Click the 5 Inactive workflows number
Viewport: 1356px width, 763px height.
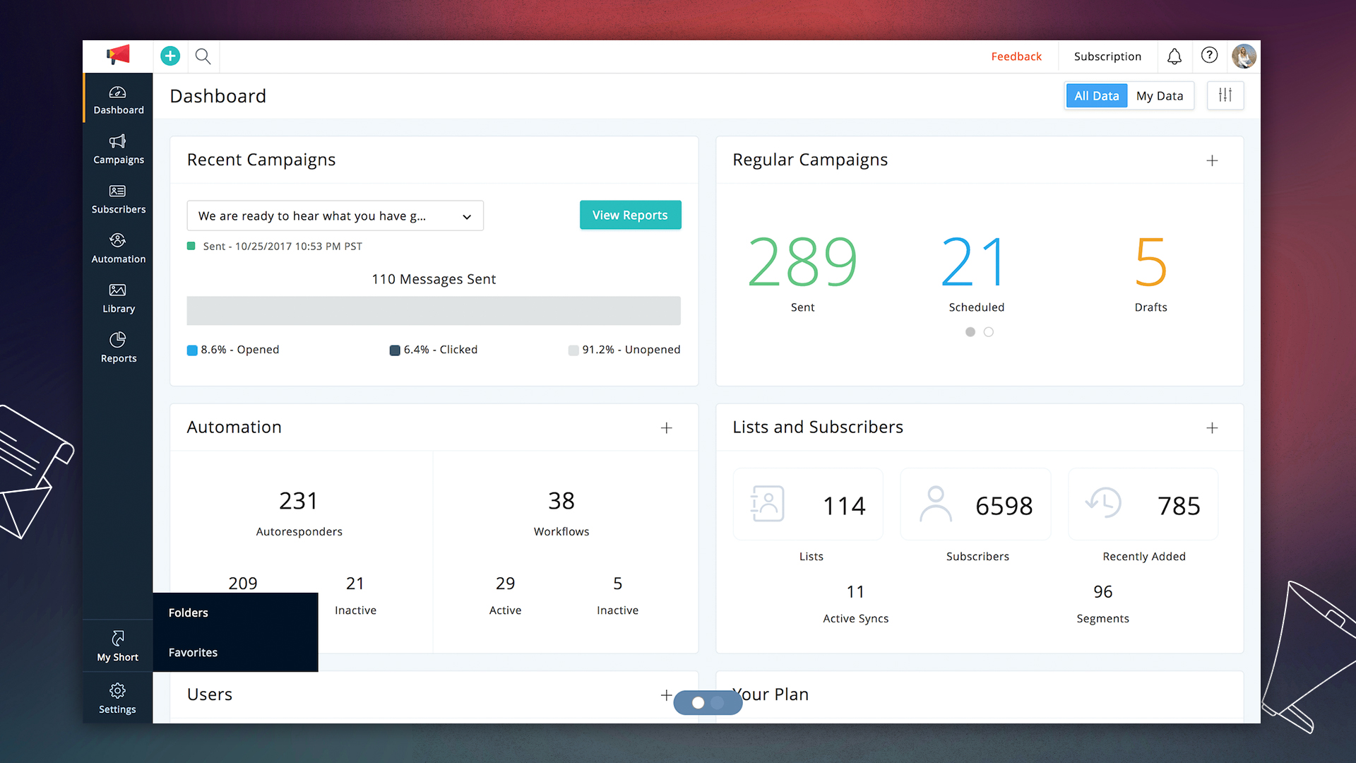[617, 584]
